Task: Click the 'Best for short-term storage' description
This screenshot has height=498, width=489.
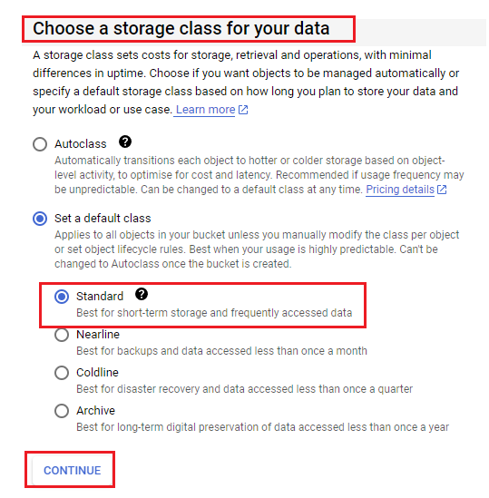Action: (x=214, y=313)
